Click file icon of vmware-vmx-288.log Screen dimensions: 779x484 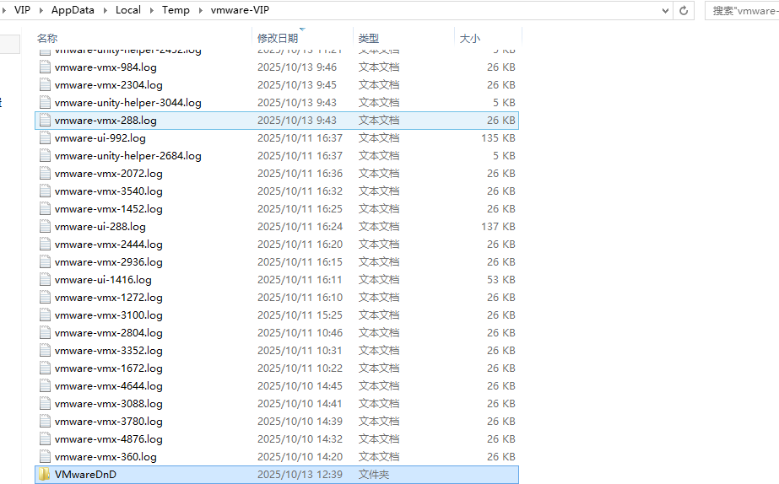point(45,120)
